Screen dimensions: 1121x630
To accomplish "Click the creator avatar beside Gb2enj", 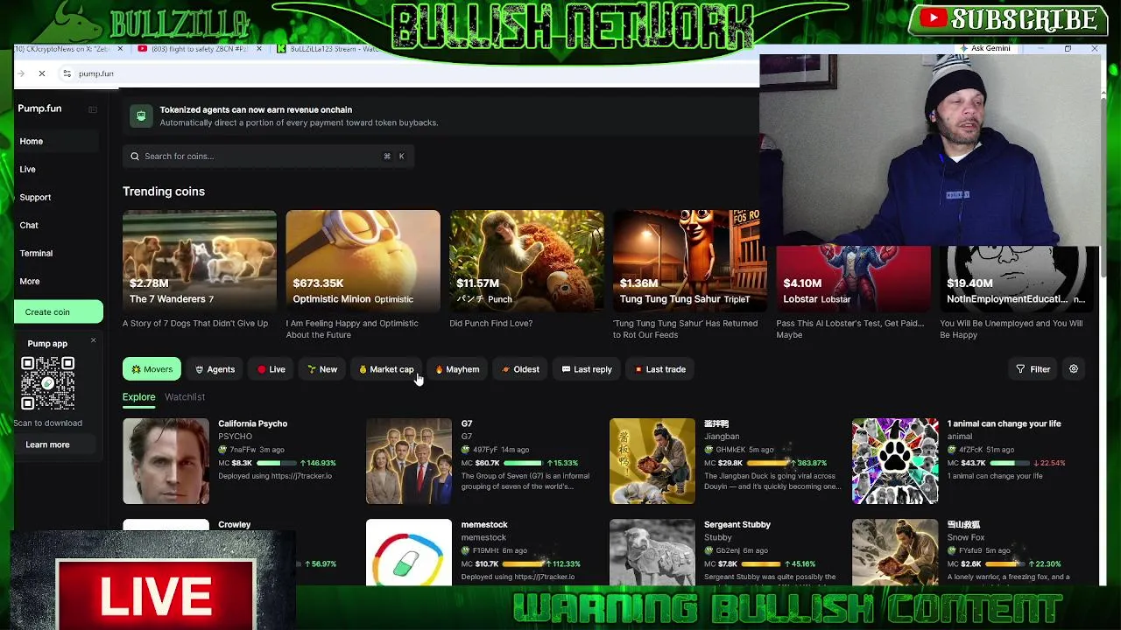I will (709, 550).
